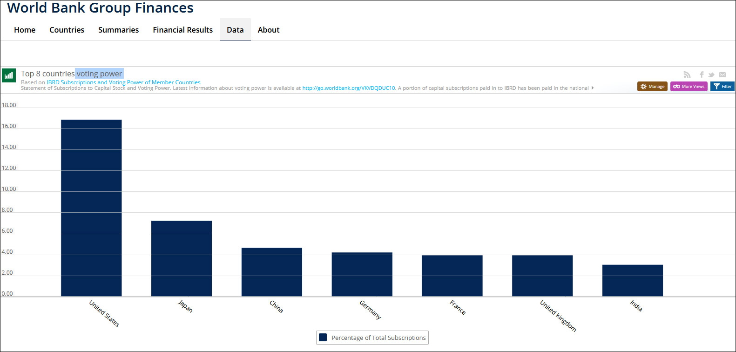This screenshot has width=736, height=352.
Task: Click the legend's dark blue color swatch
Action: (323, 338)
